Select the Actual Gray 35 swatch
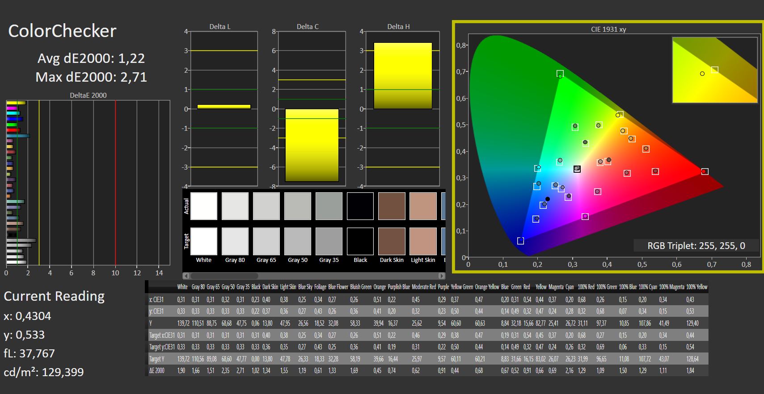Image resolution: width=764 pixels, height=394 pixels. pyautogui.click(x=329, y=206)
